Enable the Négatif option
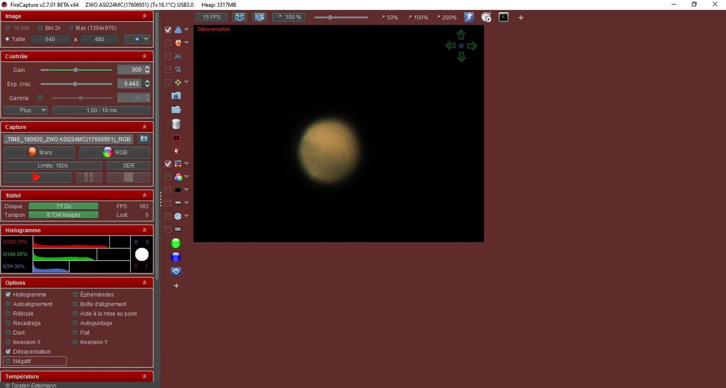Image resolution: width=726 pixels, height=388 pixels. [8, 361]
